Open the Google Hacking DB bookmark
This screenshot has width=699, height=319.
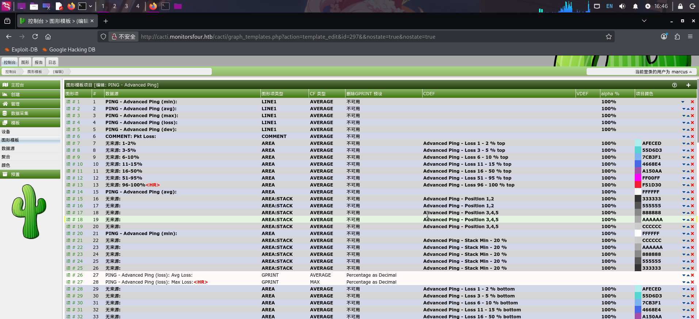pos(69,50)
